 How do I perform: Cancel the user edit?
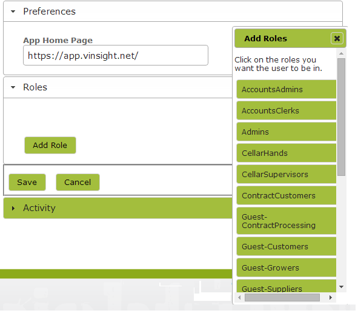78,182
